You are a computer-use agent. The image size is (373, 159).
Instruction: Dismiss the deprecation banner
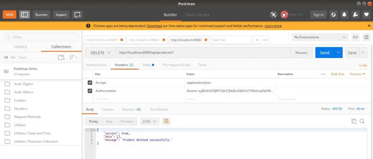(369, 26)
